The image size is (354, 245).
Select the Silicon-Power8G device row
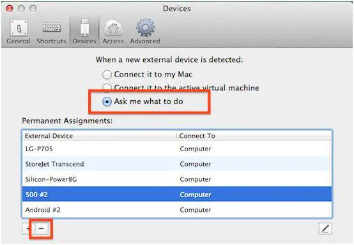click(177, 179)
